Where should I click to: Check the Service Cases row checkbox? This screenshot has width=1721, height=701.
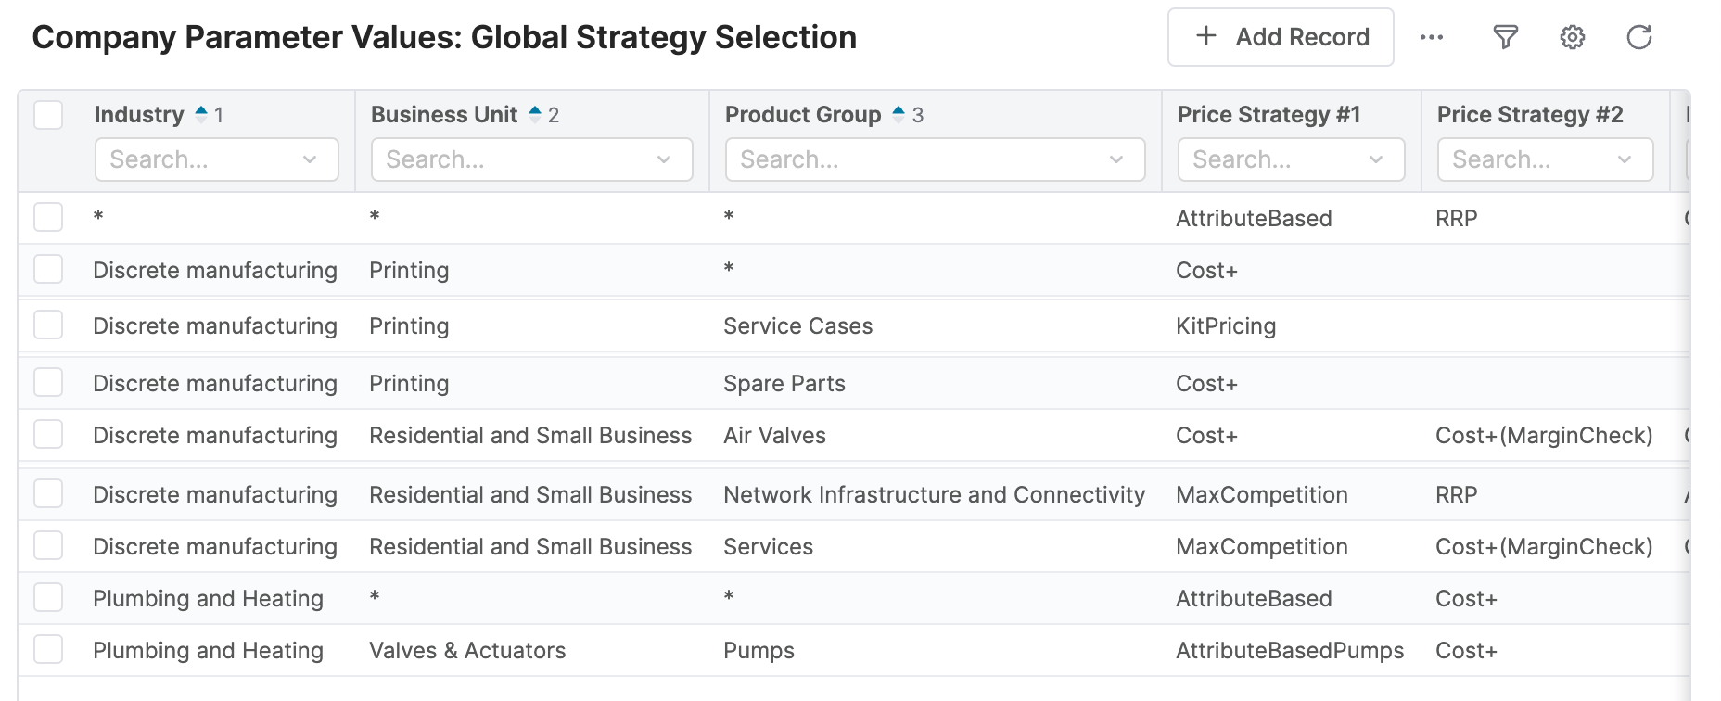[48, 325]
